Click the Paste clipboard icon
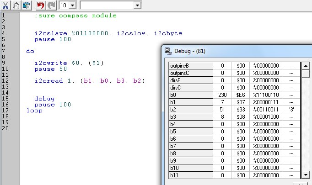 (x=26, y=5)
